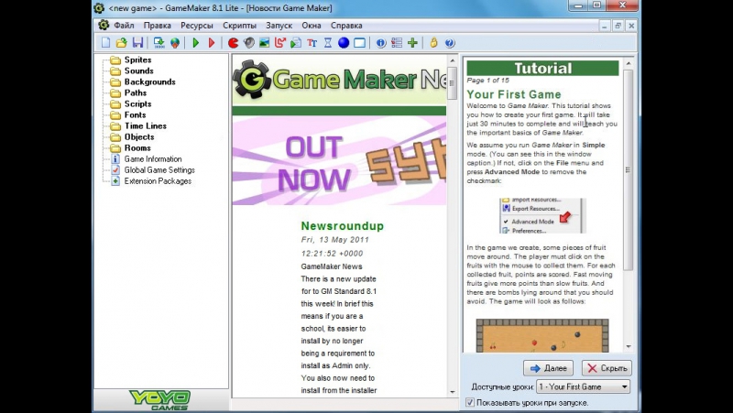Open extension packages green plus icon
This screenshot has height=413, width=733.
click(412, 43)
